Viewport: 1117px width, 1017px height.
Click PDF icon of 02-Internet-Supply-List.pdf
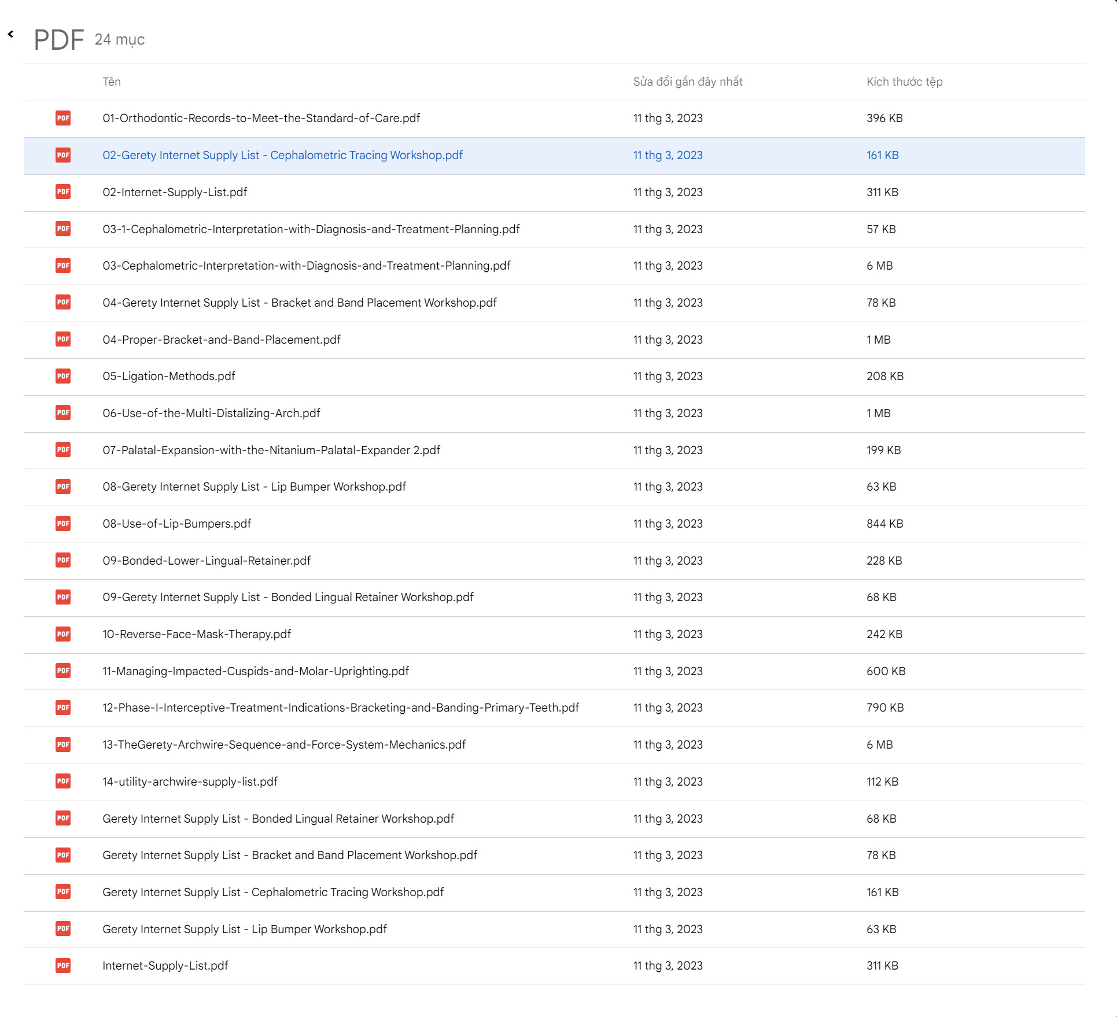(x=63, y=192)
